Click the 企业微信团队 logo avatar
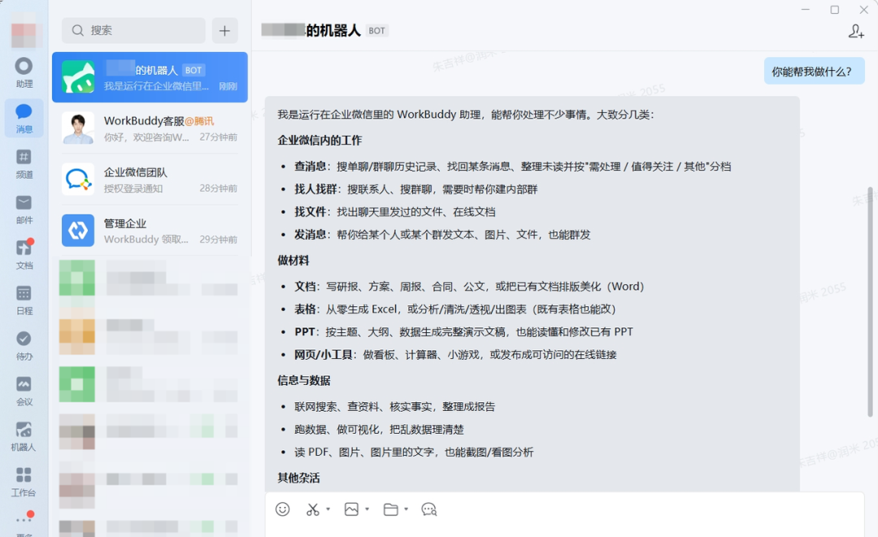 coord(78,180)
